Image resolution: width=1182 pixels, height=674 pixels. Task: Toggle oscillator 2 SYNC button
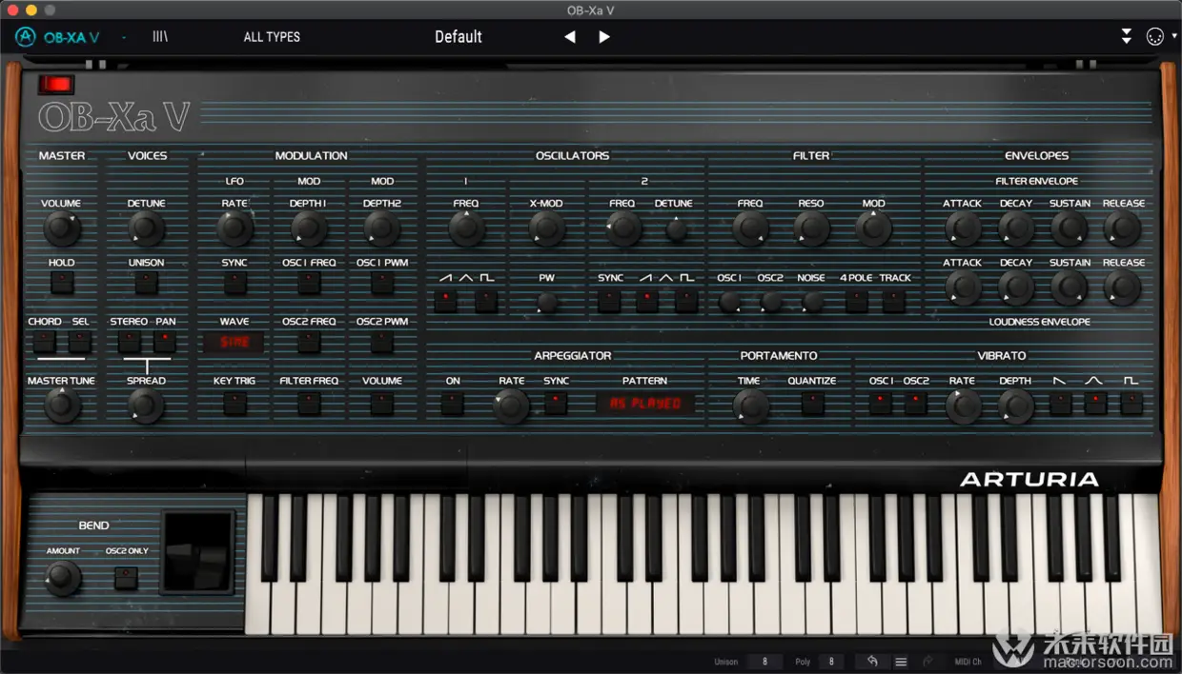pyautogui.click(x=610, y=302)
